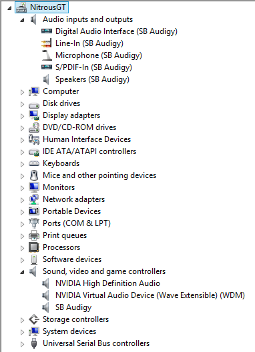The image size is (255, 352).
Task: Expand the Storage controllers node
Action: pyautogui.click(x=22, y=320)
